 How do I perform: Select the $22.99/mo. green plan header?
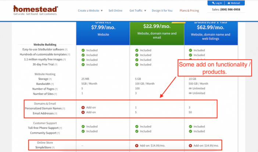click(x=157, y=33)
